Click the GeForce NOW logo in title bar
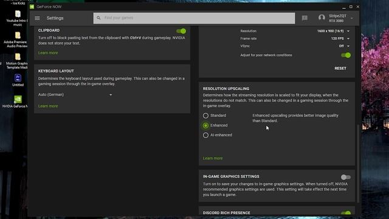Image resolution: width=389 pixels, height=219 pixels. click(x=32, y=7)
